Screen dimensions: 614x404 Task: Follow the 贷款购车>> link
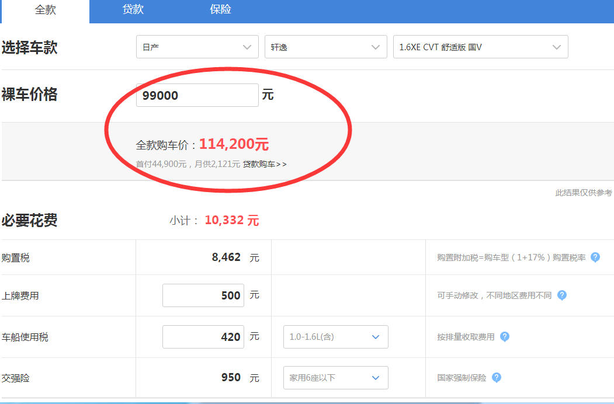coord(265,164)
